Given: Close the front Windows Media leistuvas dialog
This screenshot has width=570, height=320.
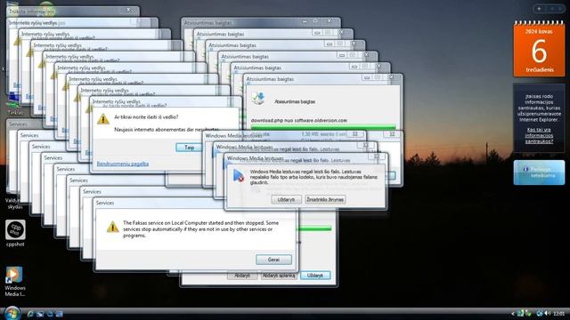Looking at the screenshot, I should click(x=377, y=156).
